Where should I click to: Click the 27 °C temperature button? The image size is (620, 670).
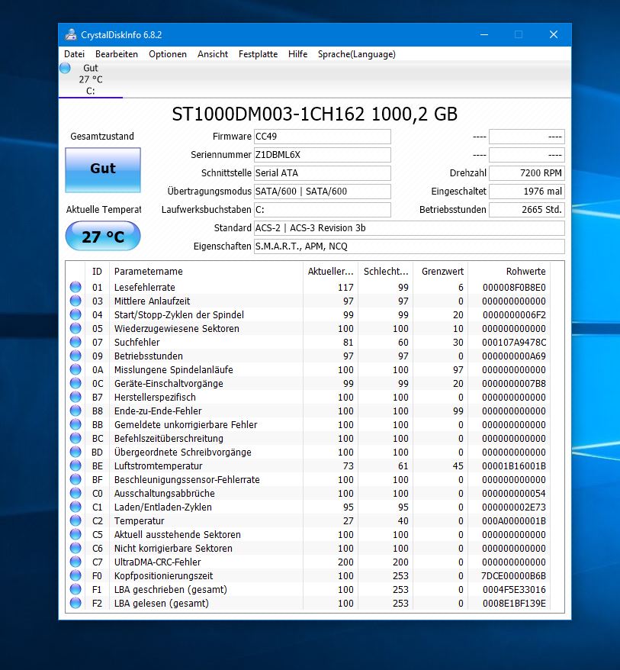(103, 237)
